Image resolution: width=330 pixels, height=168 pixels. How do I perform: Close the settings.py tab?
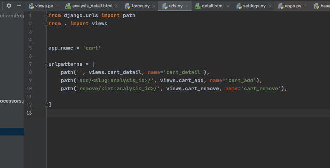(x=270, y=6)
